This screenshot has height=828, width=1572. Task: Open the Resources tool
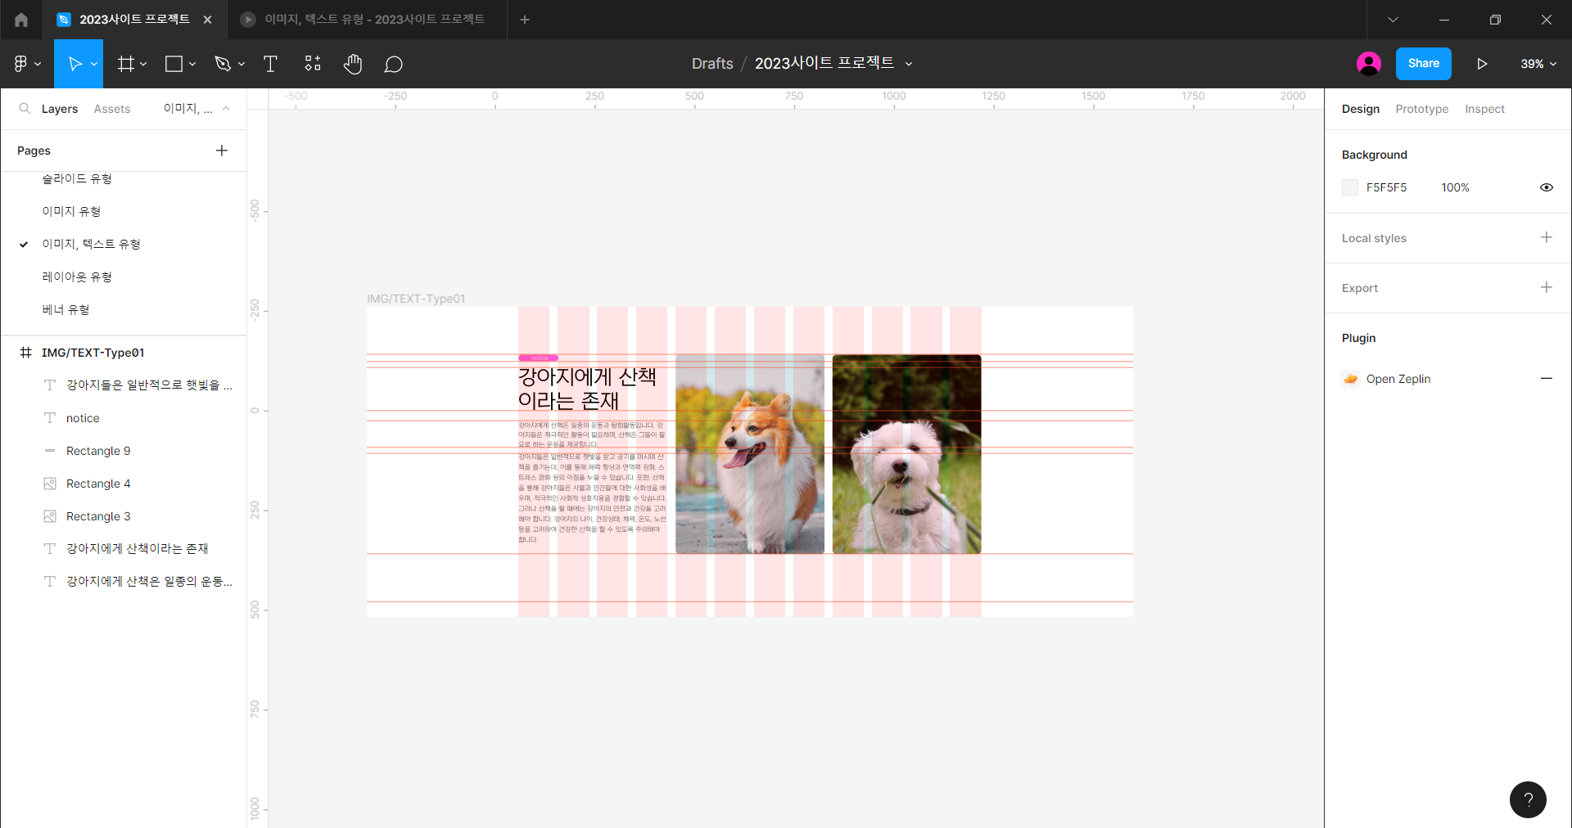[313, 64]
